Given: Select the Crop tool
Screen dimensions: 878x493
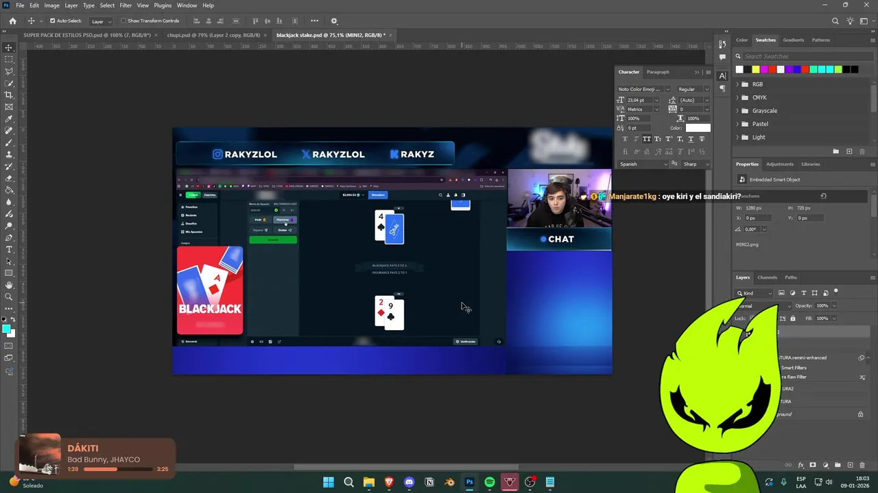Looking at the screenshot, I should (9, 95).
